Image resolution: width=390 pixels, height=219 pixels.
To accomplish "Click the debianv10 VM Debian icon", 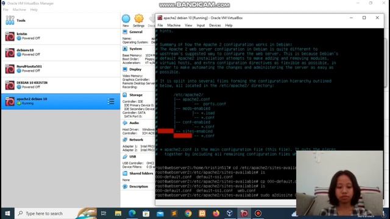I will click(10, 53).
